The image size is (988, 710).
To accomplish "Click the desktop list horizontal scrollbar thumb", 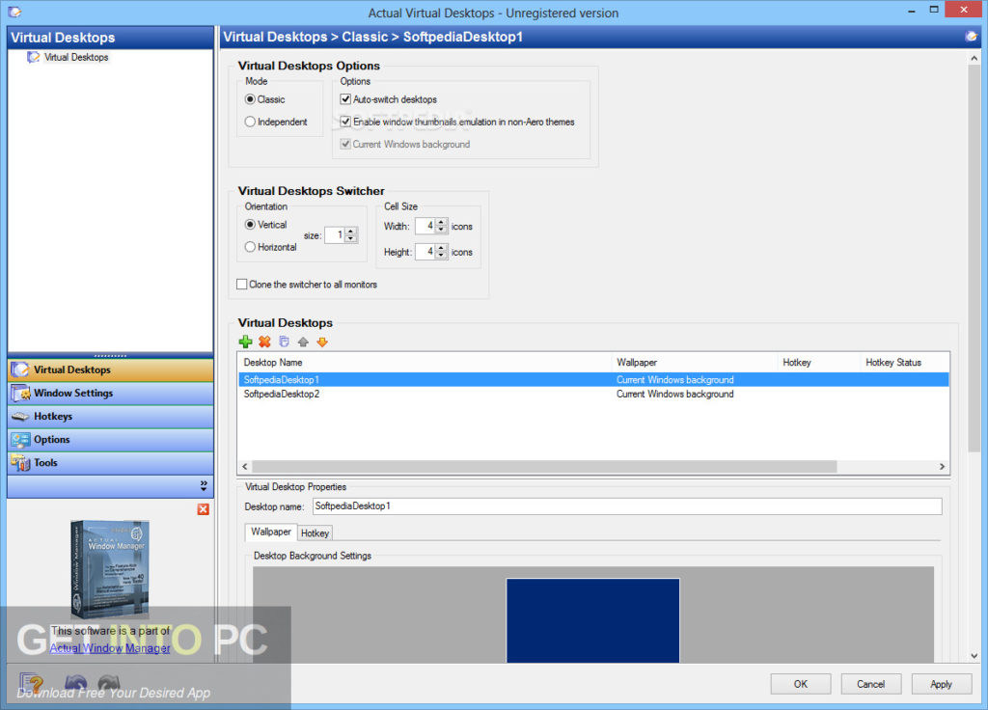I will pyautogui.click(x=544, y=467).
